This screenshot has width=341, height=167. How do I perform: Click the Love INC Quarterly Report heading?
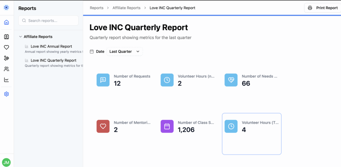tap(139, 28)
